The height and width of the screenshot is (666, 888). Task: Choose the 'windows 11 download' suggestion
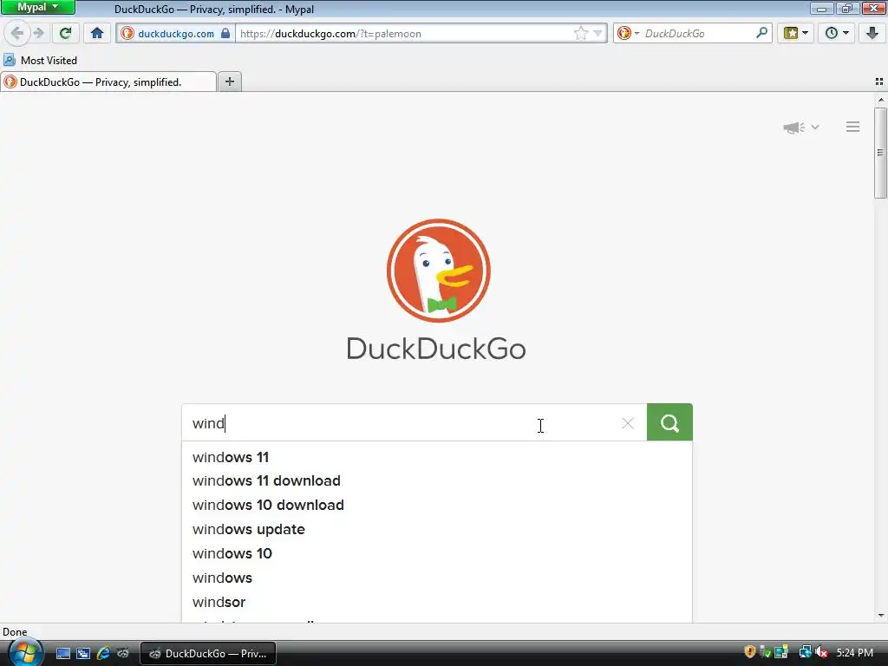point(437,480)
